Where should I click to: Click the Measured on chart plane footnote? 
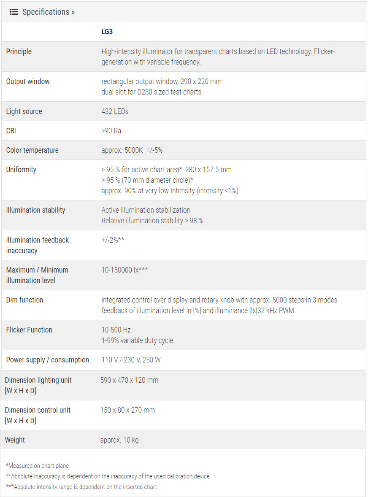(x=37, y=466)
